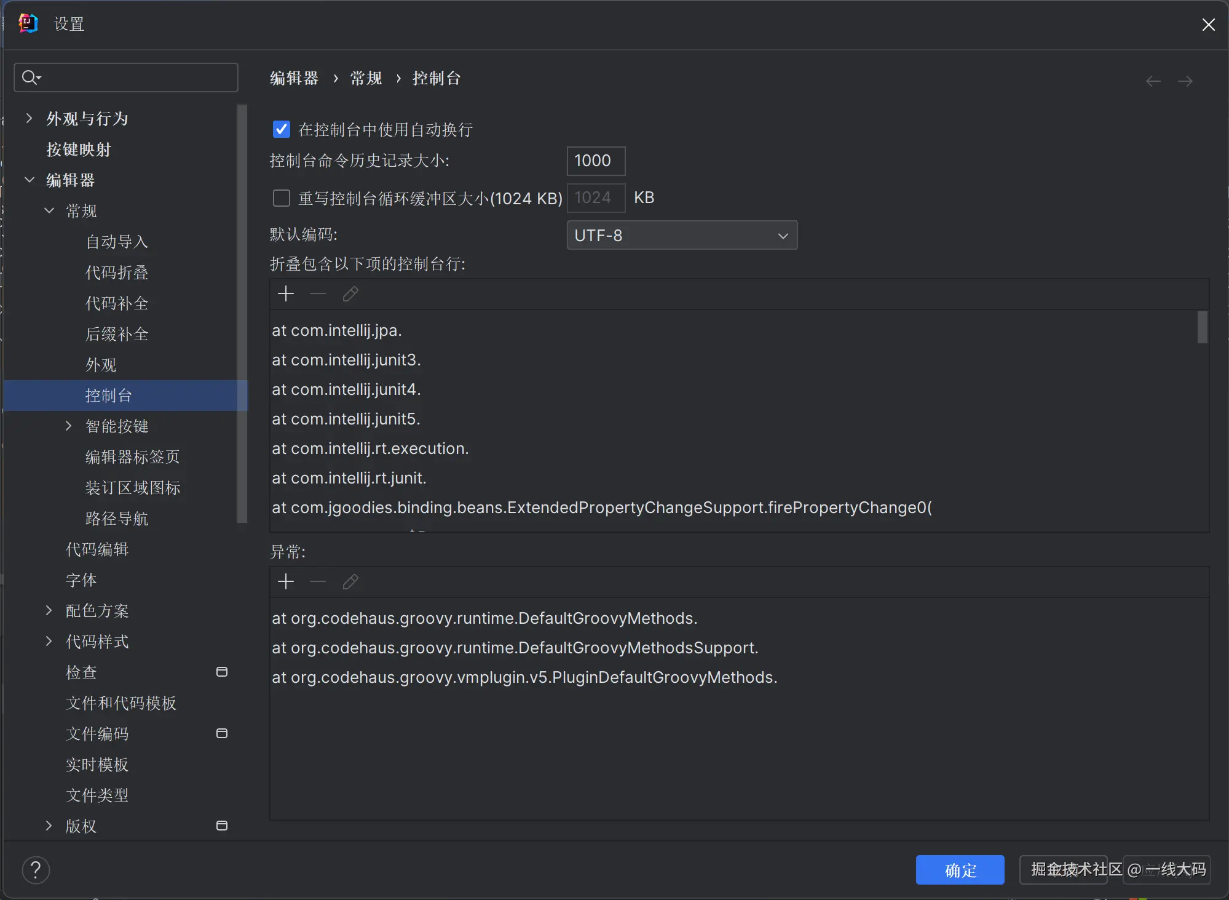Select 代码折叠 in the settings tree
The width and height of the screenshot is (1229, 900).
(x=117, y=273)
